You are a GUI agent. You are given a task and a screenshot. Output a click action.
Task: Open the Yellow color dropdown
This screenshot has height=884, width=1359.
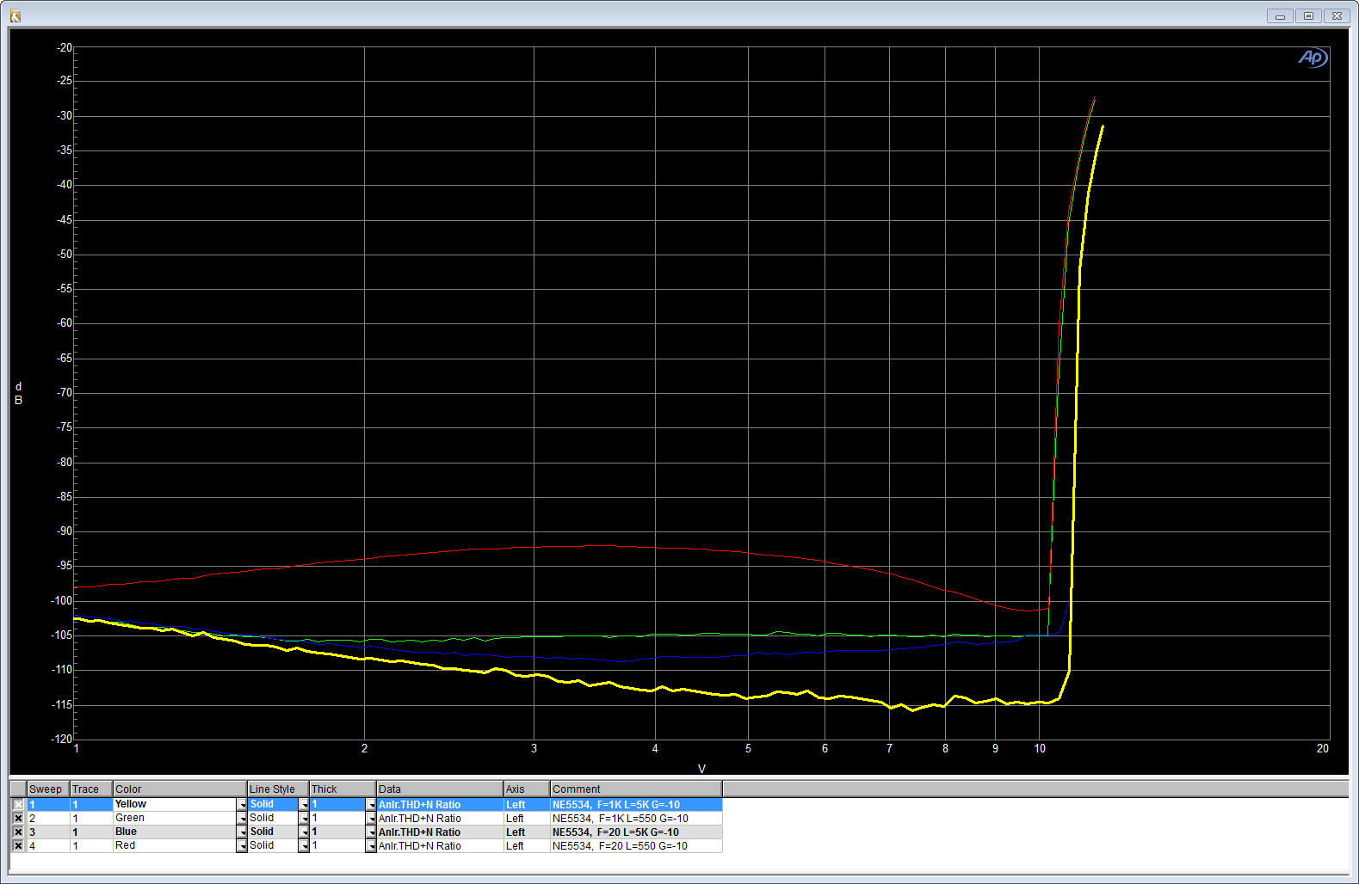[242, 805]
